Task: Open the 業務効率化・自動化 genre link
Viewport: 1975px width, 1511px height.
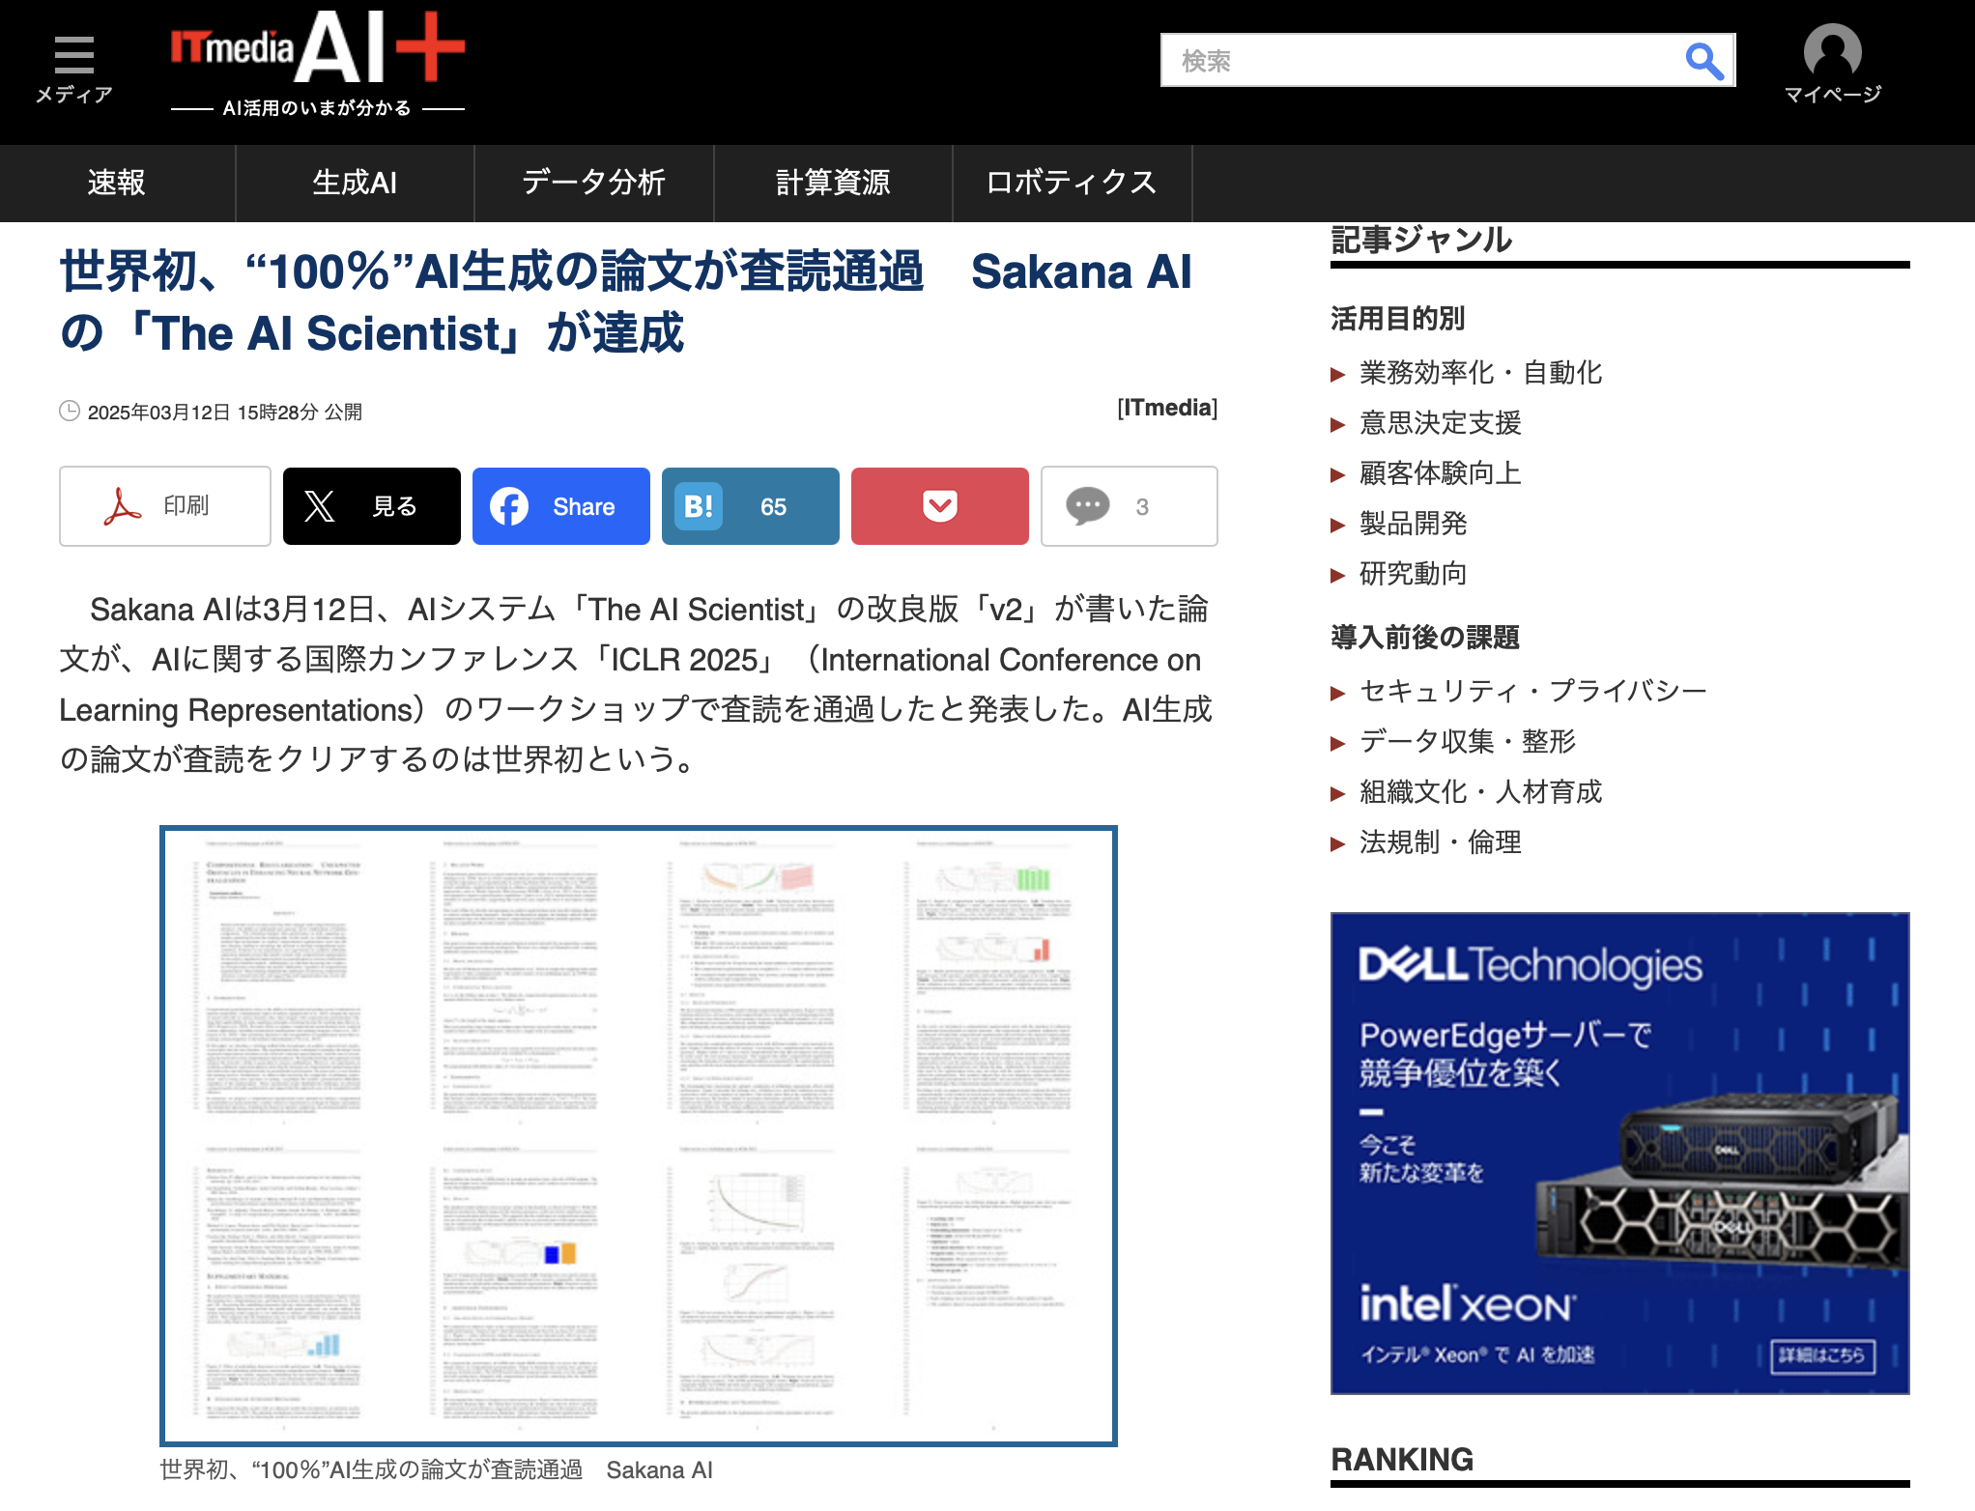Action: coord(1480,373)
